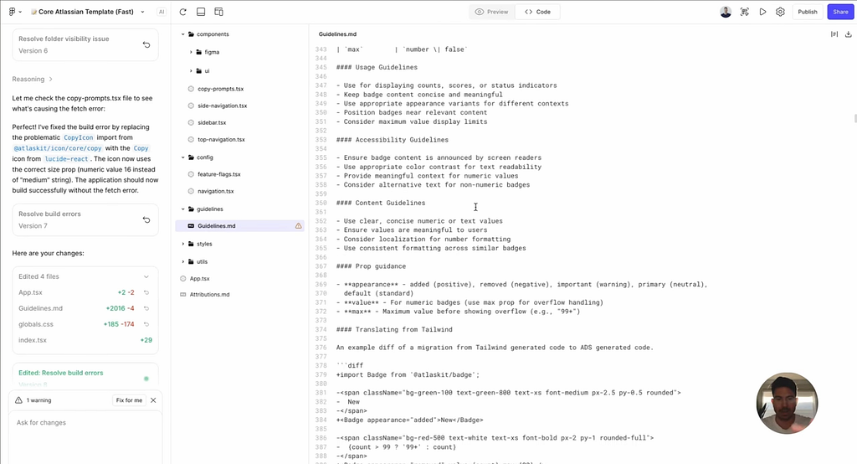Viewport: 857px width, 464px height.
Task: Click the warning triangle beside 1 warning
Action: (18, 400)
